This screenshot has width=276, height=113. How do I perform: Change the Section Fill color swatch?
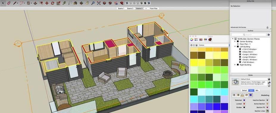[x=267, y=107]
